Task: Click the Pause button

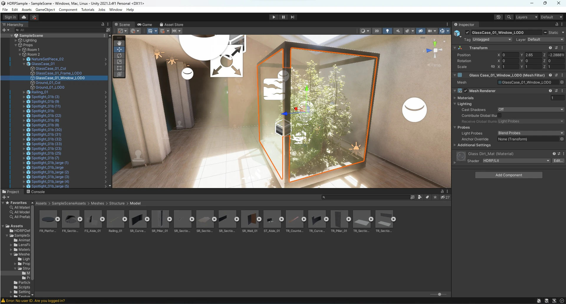Action: coord(283,17)
